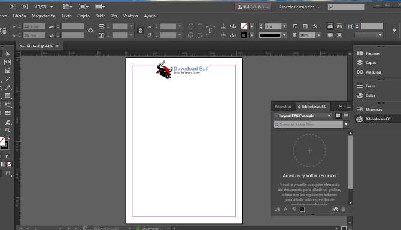Add character style A icon in library panel
This screenshot has height=230, width=401.
(x=285, y=210)
